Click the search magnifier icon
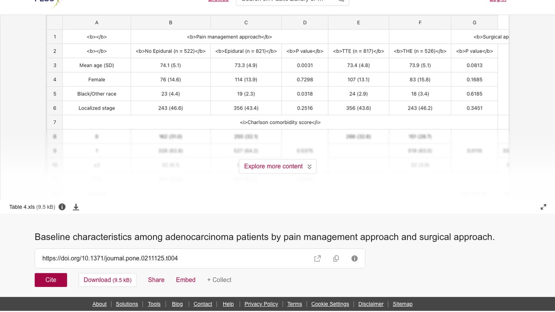The width and height of the screenshot is (555, 312). pyautogui.click(x=341, y=1)
